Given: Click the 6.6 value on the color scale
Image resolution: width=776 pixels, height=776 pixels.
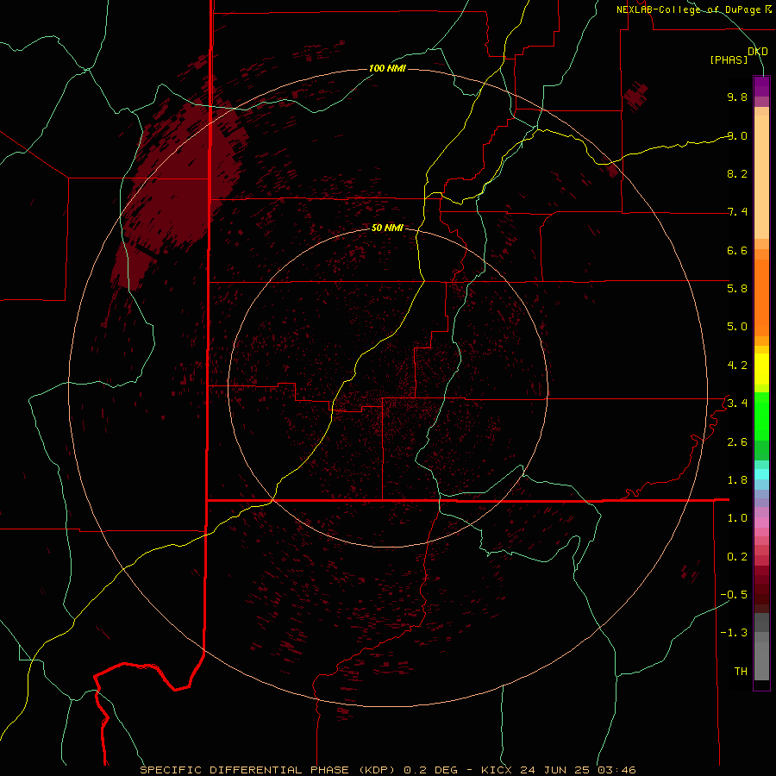Looking at the screenshot, I should [x=737, y=250].
